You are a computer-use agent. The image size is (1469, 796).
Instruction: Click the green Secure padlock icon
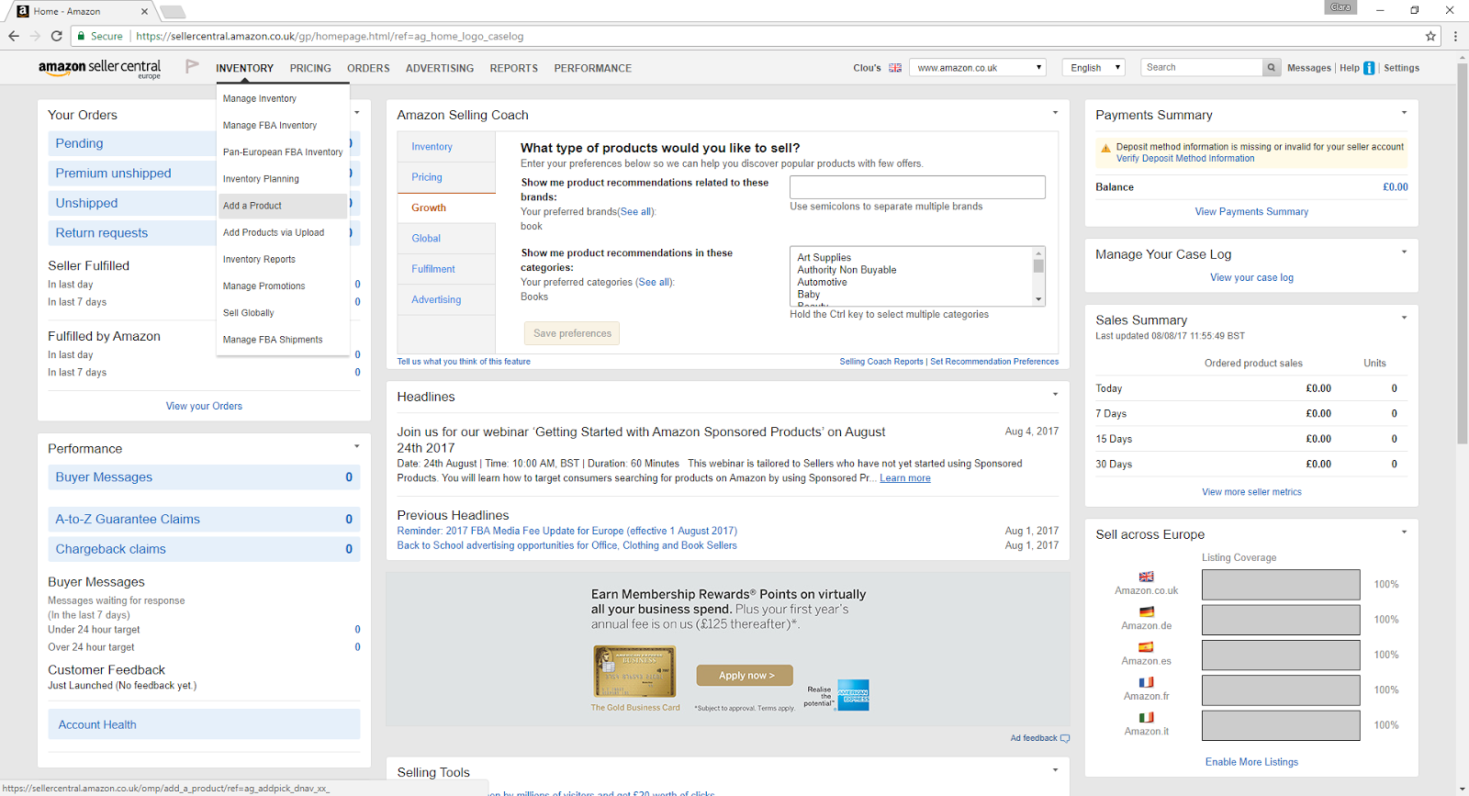point(81,36)
